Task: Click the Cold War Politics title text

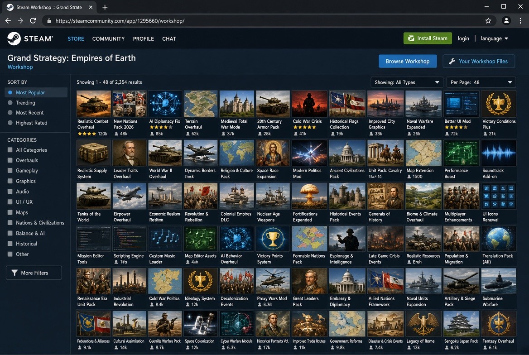Action: [164, 299]
